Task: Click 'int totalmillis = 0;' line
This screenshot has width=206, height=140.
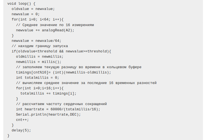Action: 37,78
